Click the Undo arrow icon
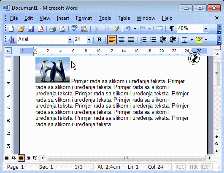The width and height of the screenshot is (224, 173). click(128, 29)
